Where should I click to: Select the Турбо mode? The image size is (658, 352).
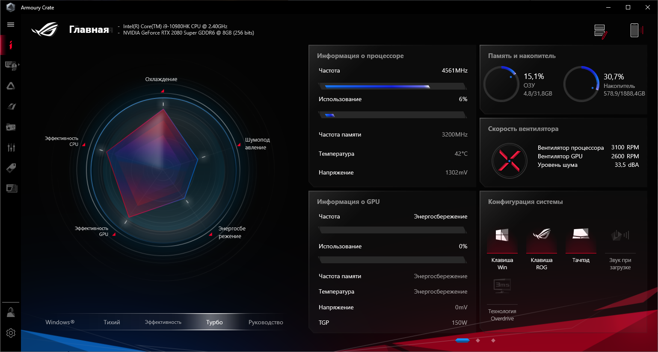[214, 322]
